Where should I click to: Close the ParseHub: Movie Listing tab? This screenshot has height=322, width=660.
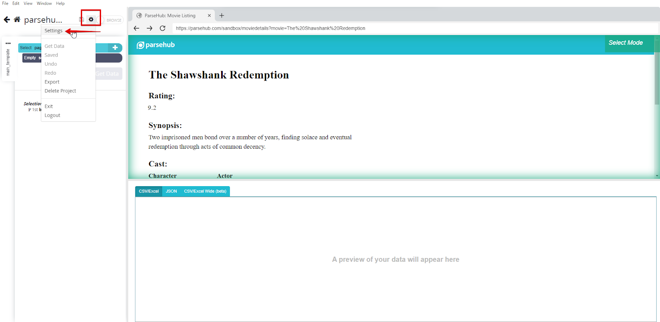click(209, 16)
